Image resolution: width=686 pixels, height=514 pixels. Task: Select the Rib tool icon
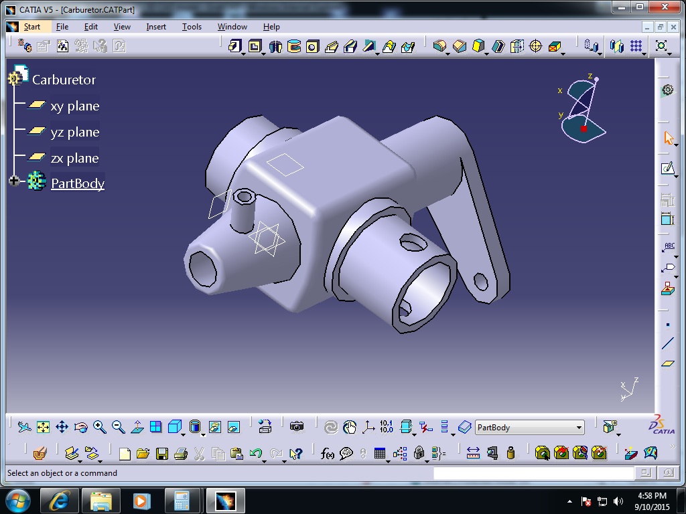tap(332, 46)
